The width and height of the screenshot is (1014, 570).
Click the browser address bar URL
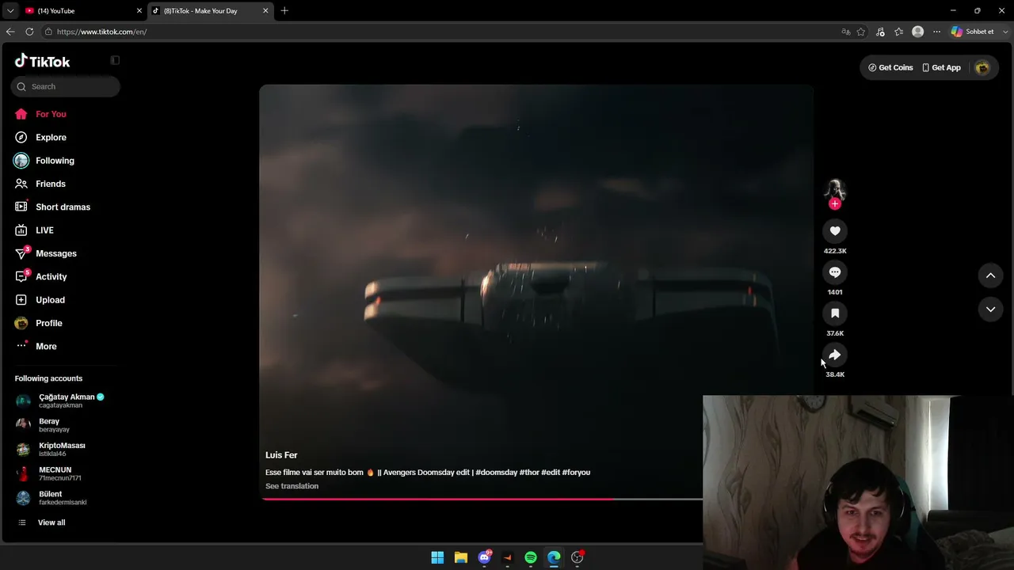click(x=101, y=32)
